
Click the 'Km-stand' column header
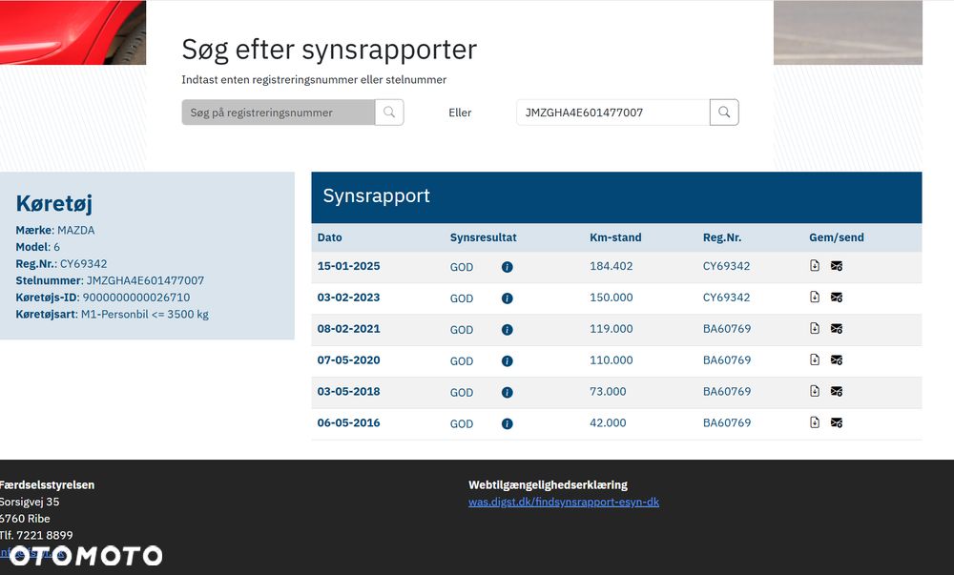click(615, 237)
